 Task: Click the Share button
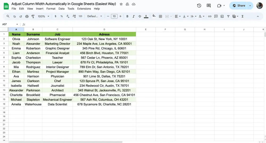239,6
